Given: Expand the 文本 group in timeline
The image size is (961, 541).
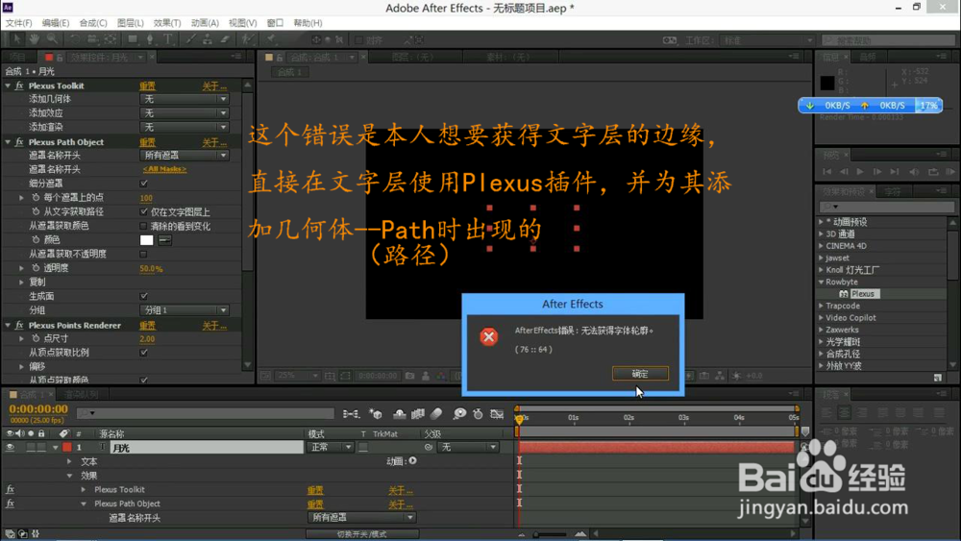Looking at the screenshot, I should tap(69, 461).
